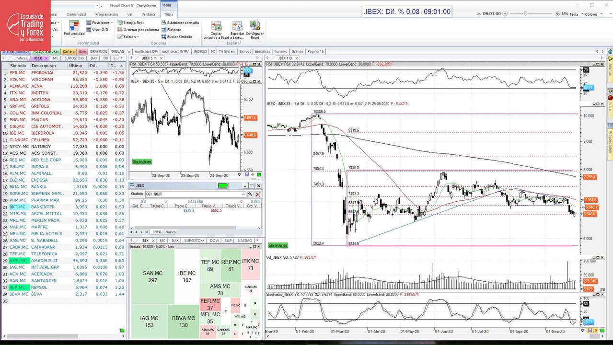Select DOW tab in heatmap panel
This screenshot has height=345, width=613.
point(214,241)
